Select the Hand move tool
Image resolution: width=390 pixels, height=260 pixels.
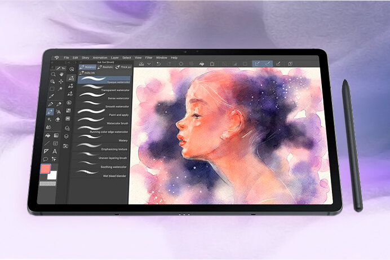pos(61,74)
